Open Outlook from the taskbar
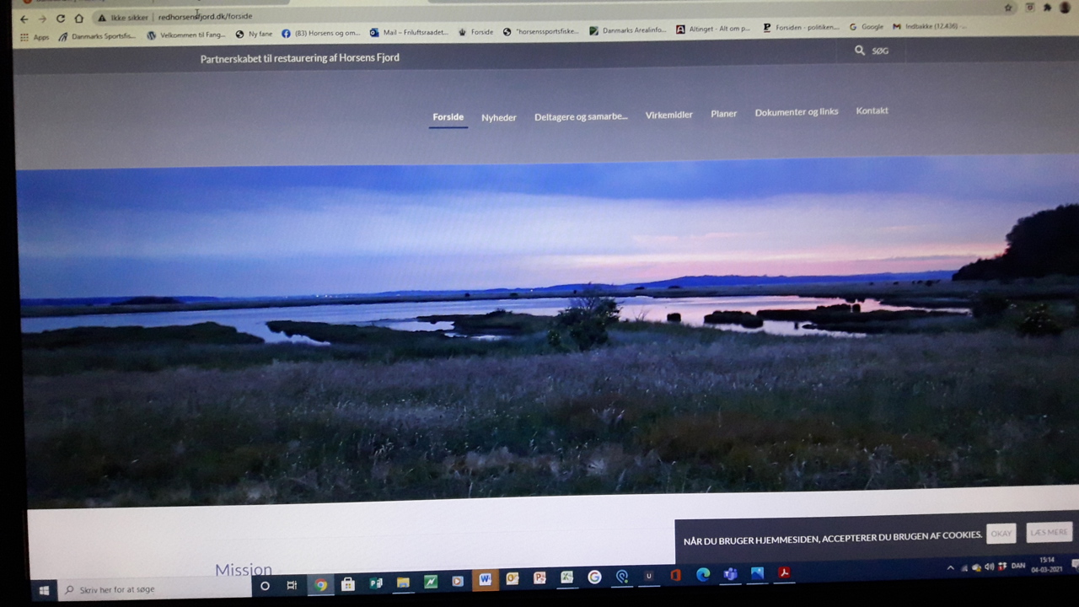 [x=512, y=578]
